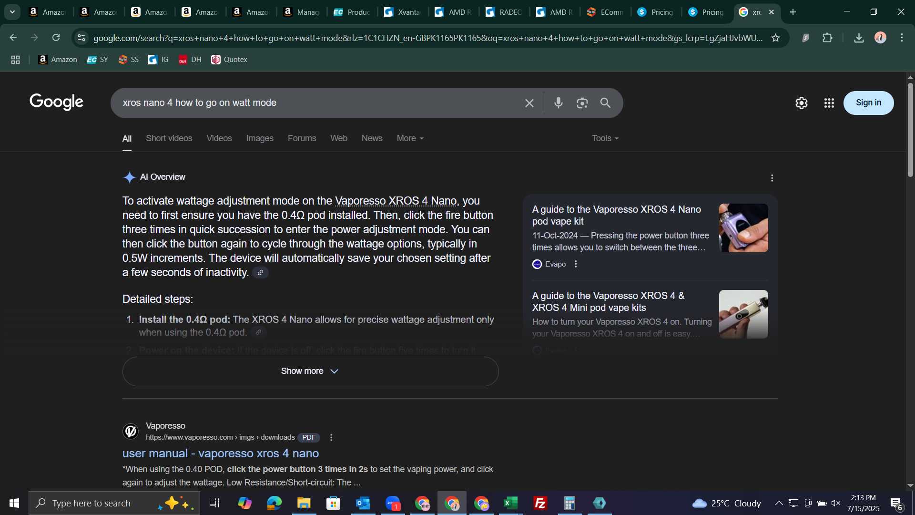Expand the More search filters dropdown

click(410, 138)
